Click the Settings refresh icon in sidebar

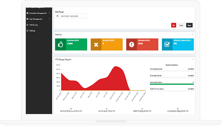coord(28,31)
